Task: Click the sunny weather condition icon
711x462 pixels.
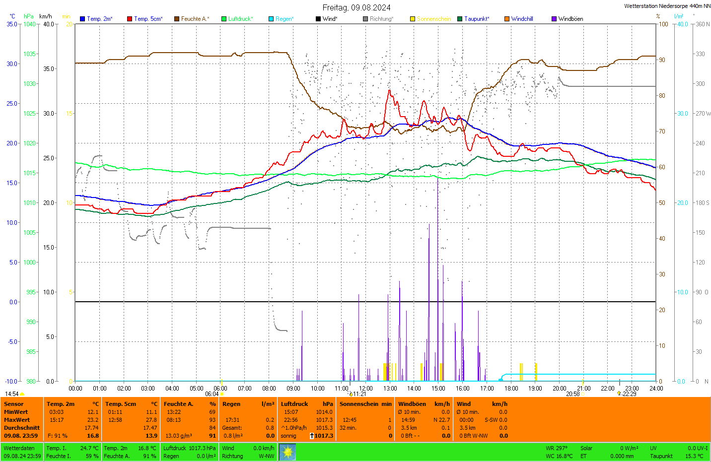Action: click(287, 452)
